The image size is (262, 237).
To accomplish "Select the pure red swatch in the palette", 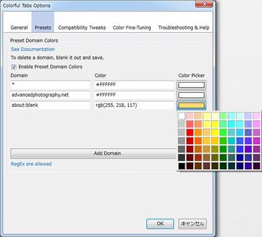I will (x=190, y=132).
